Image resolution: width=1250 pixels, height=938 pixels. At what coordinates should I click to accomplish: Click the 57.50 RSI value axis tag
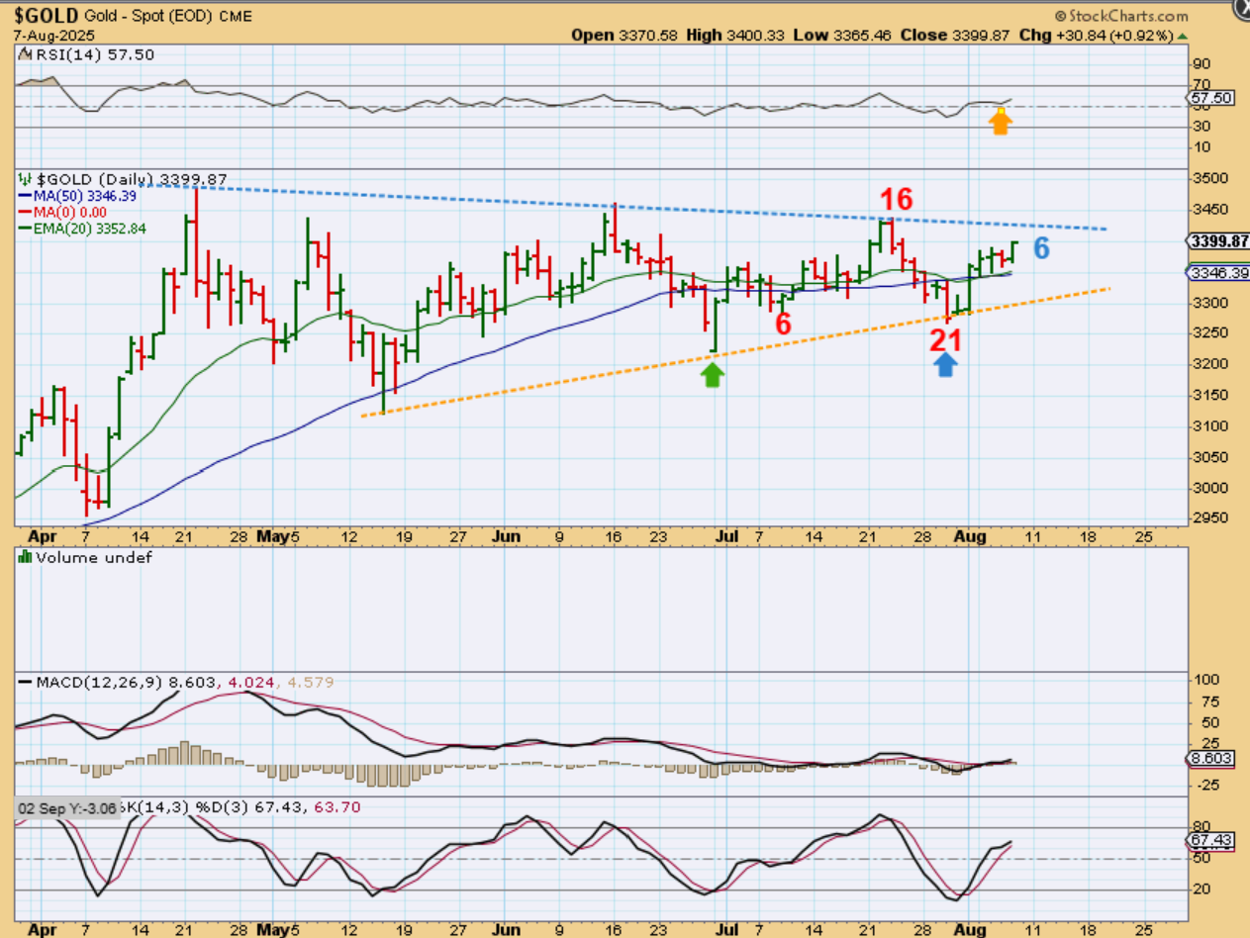(x=1208, y=99)
